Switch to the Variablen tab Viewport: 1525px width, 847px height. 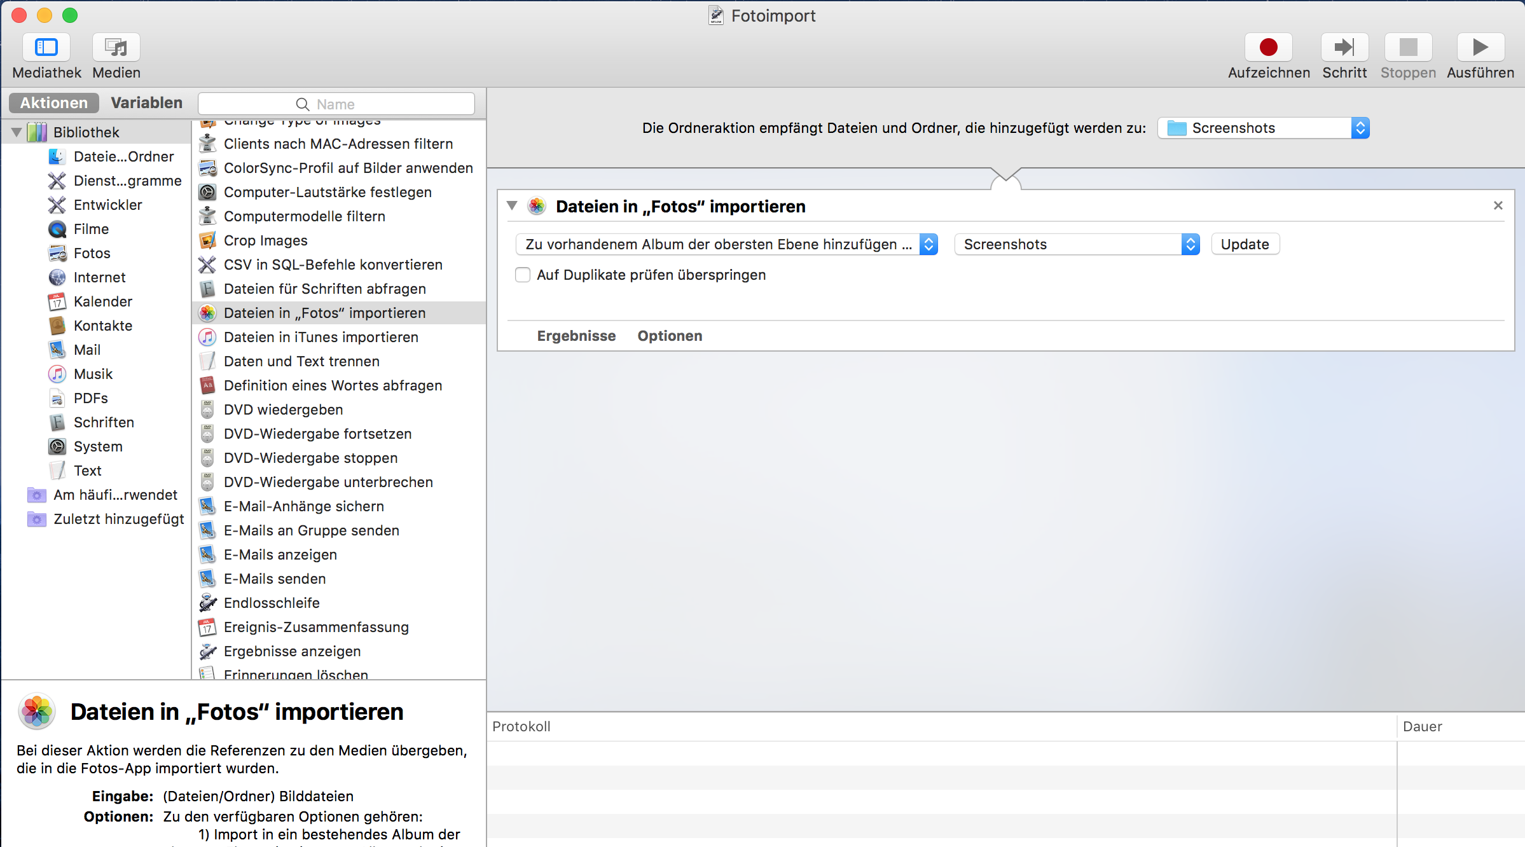(146, 103)
